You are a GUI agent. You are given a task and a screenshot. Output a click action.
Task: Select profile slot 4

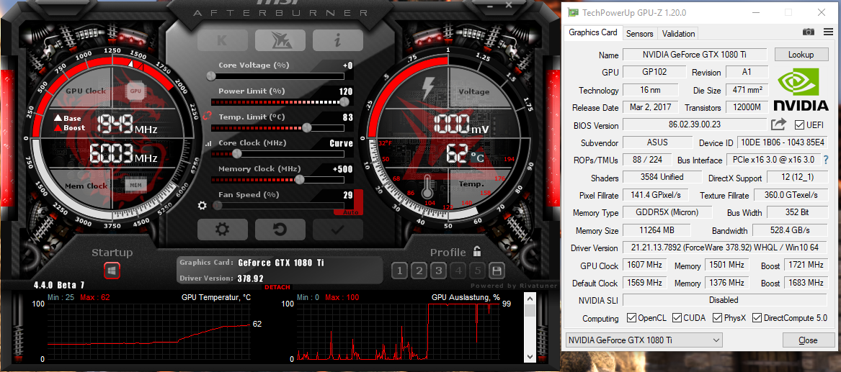[458, 271]
